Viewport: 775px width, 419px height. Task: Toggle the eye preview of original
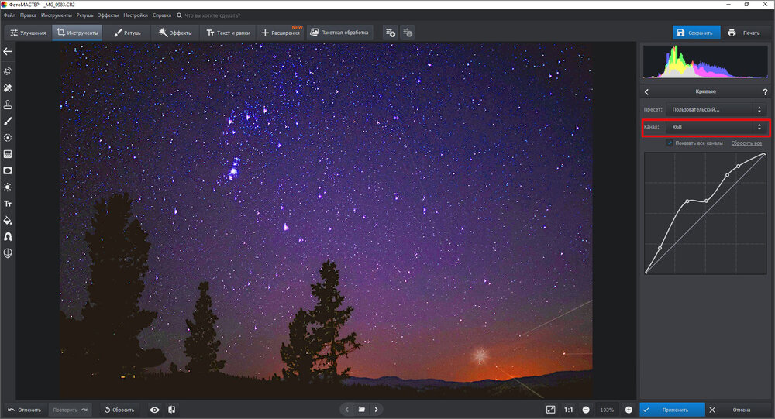[x=154, y=410]
